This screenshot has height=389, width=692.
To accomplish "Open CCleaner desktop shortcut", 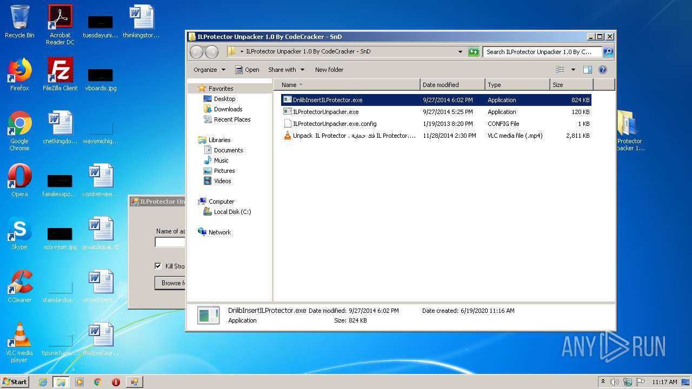I will (x=19, y=286).
